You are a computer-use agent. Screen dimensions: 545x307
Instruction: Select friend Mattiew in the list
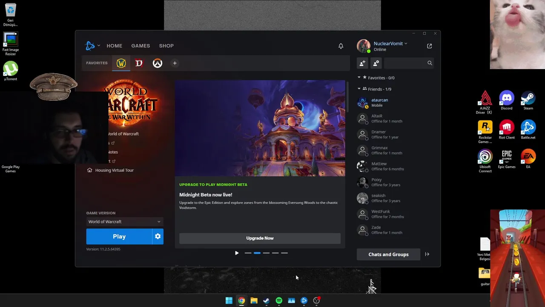[x=395, y=166]
